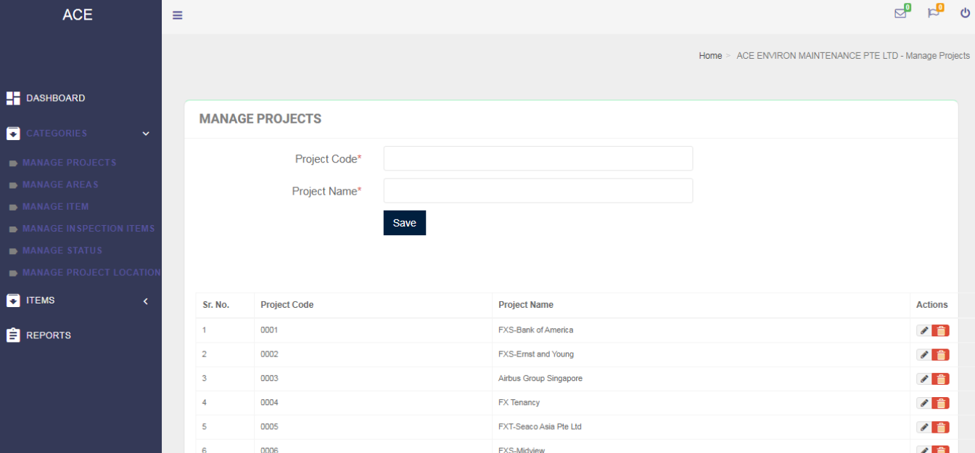975x453 pixels.
Task: Edit the FXT-Seaco Asia Pte Ltd project
Action: [923, 428]
